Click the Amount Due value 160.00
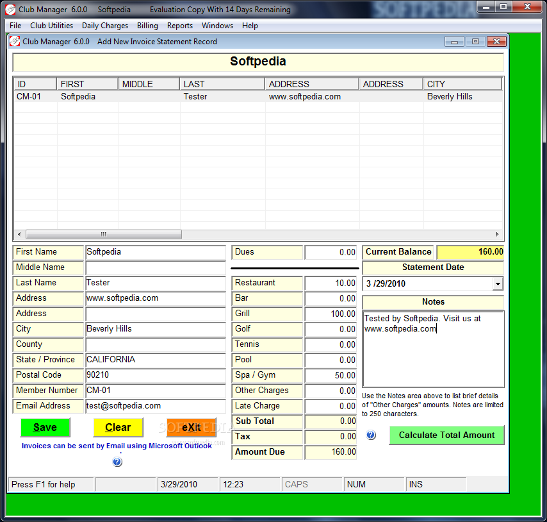 coord(331,452)
